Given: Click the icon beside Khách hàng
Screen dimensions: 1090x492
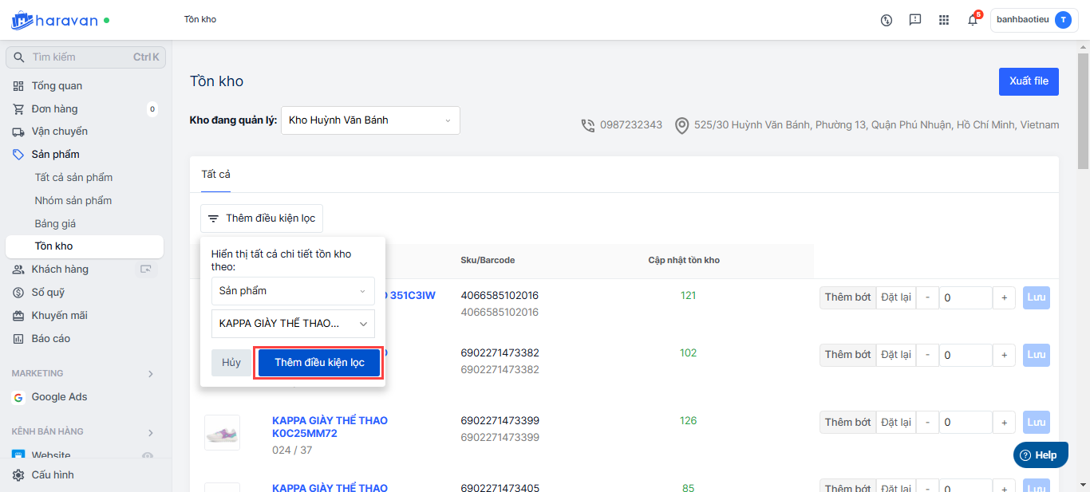Looking at the screenshot, I should (x=146, y=269).
